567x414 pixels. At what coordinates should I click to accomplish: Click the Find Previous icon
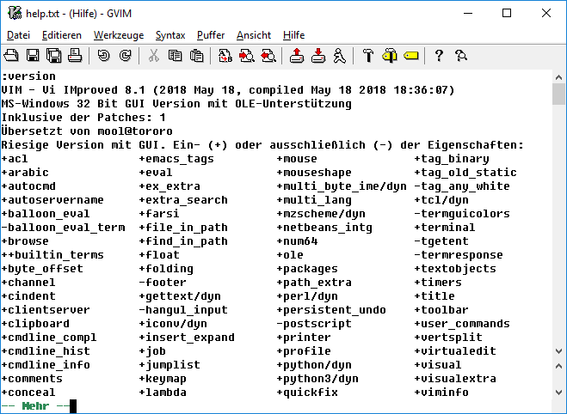(268, 56)
